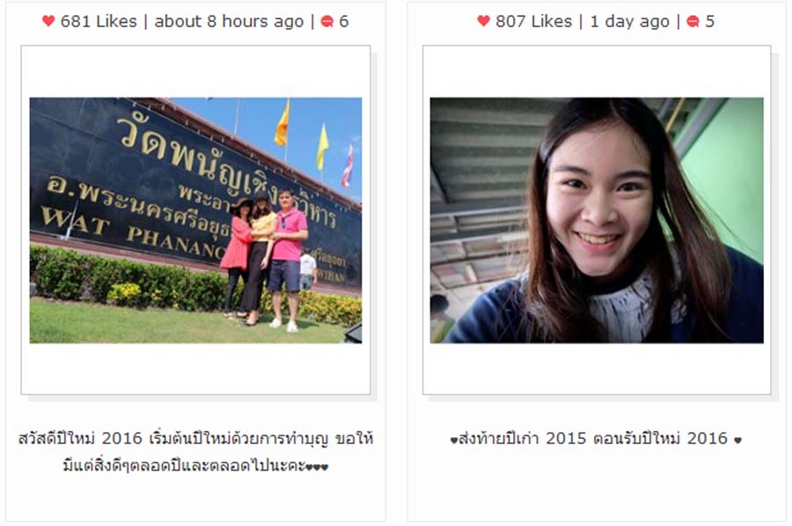Open the smiling woman selfie photo

597,220
